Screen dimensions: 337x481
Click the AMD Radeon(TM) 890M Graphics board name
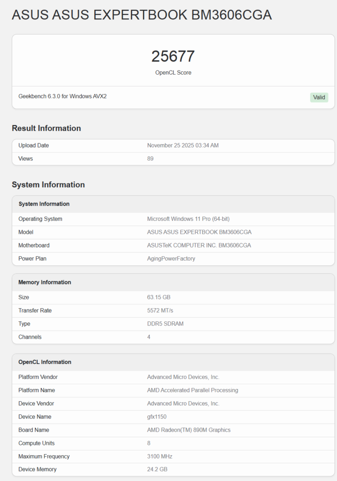tap(189, 430)
